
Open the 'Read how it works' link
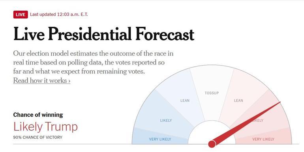pyautogui.click(x=42, y=81)
